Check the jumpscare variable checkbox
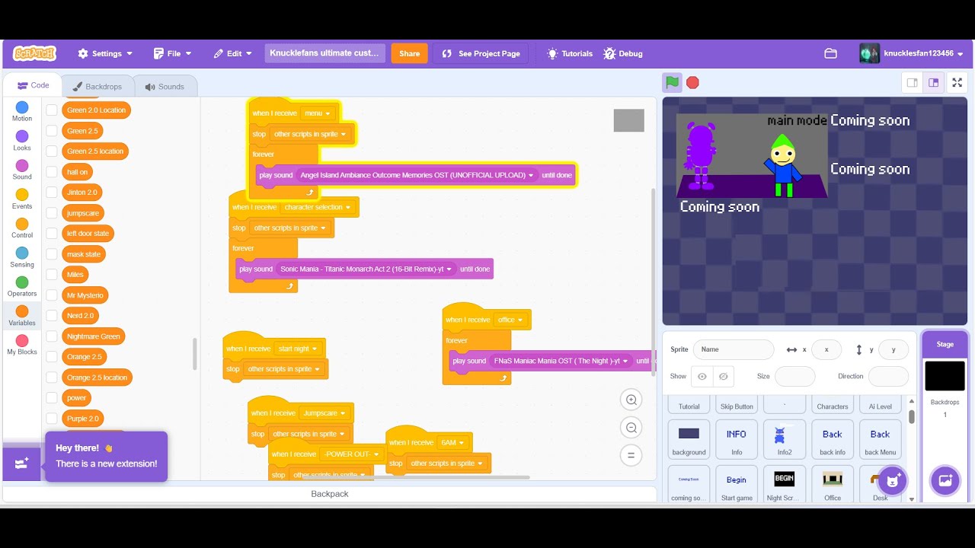The height and width of the screenshot is (548, 975). click(52, 213)
